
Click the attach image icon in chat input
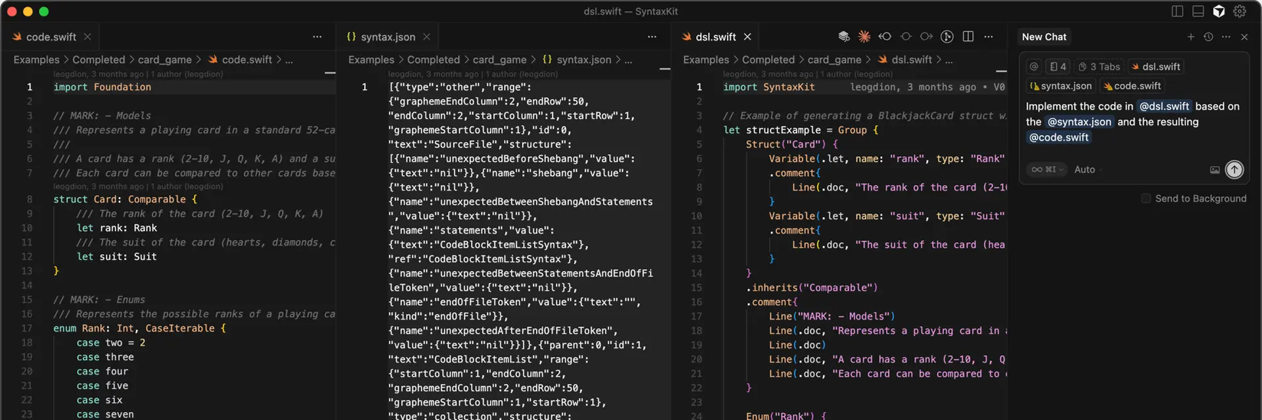tap(1215, 170)
